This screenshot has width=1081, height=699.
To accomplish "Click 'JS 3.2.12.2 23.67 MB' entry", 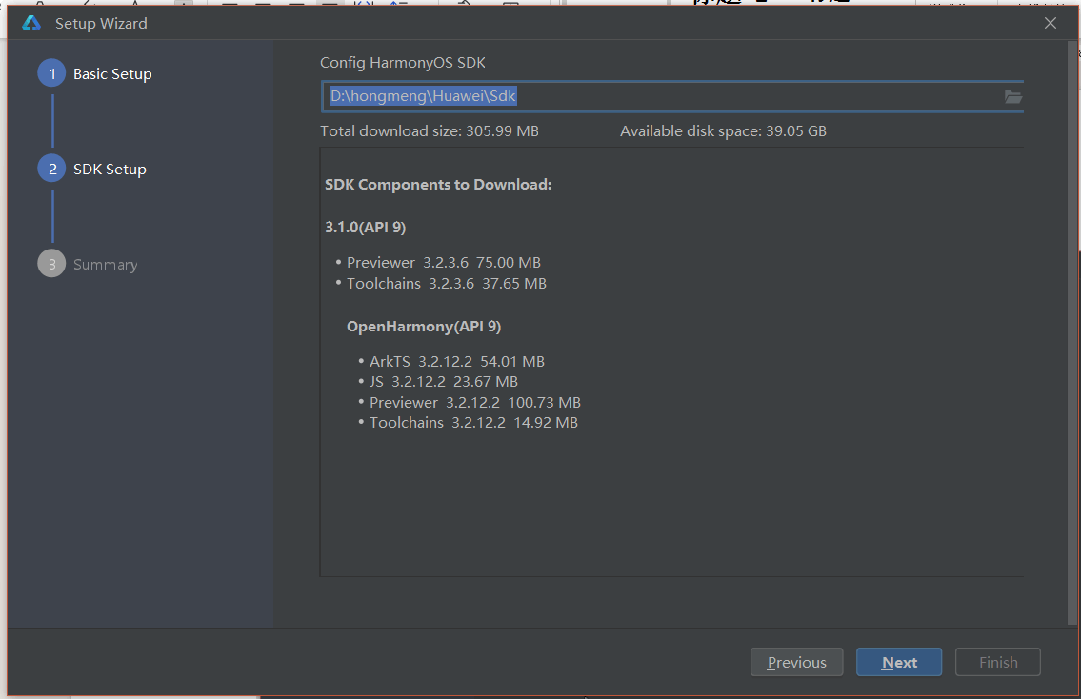I will [443, 381].
